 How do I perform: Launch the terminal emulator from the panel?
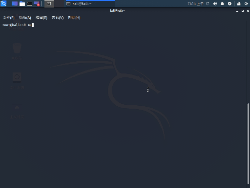click(29, 3)
